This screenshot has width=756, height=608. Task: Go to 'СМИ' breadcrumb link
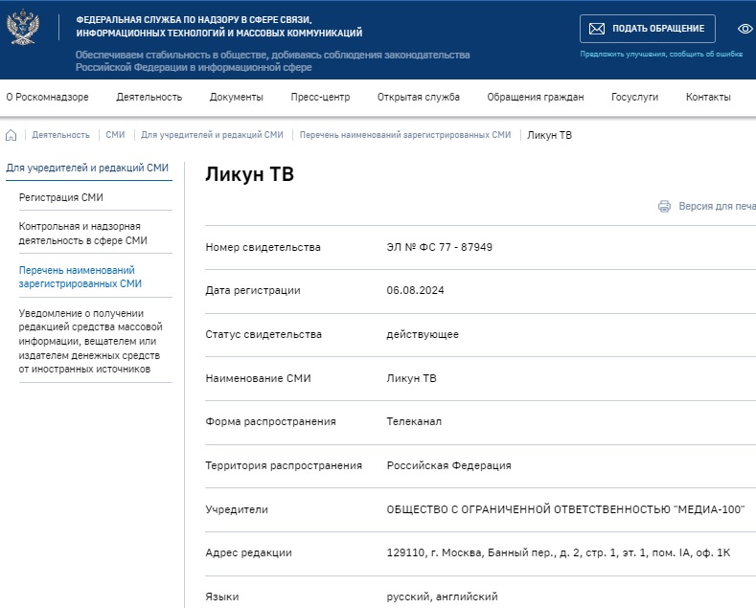(115, 135)
